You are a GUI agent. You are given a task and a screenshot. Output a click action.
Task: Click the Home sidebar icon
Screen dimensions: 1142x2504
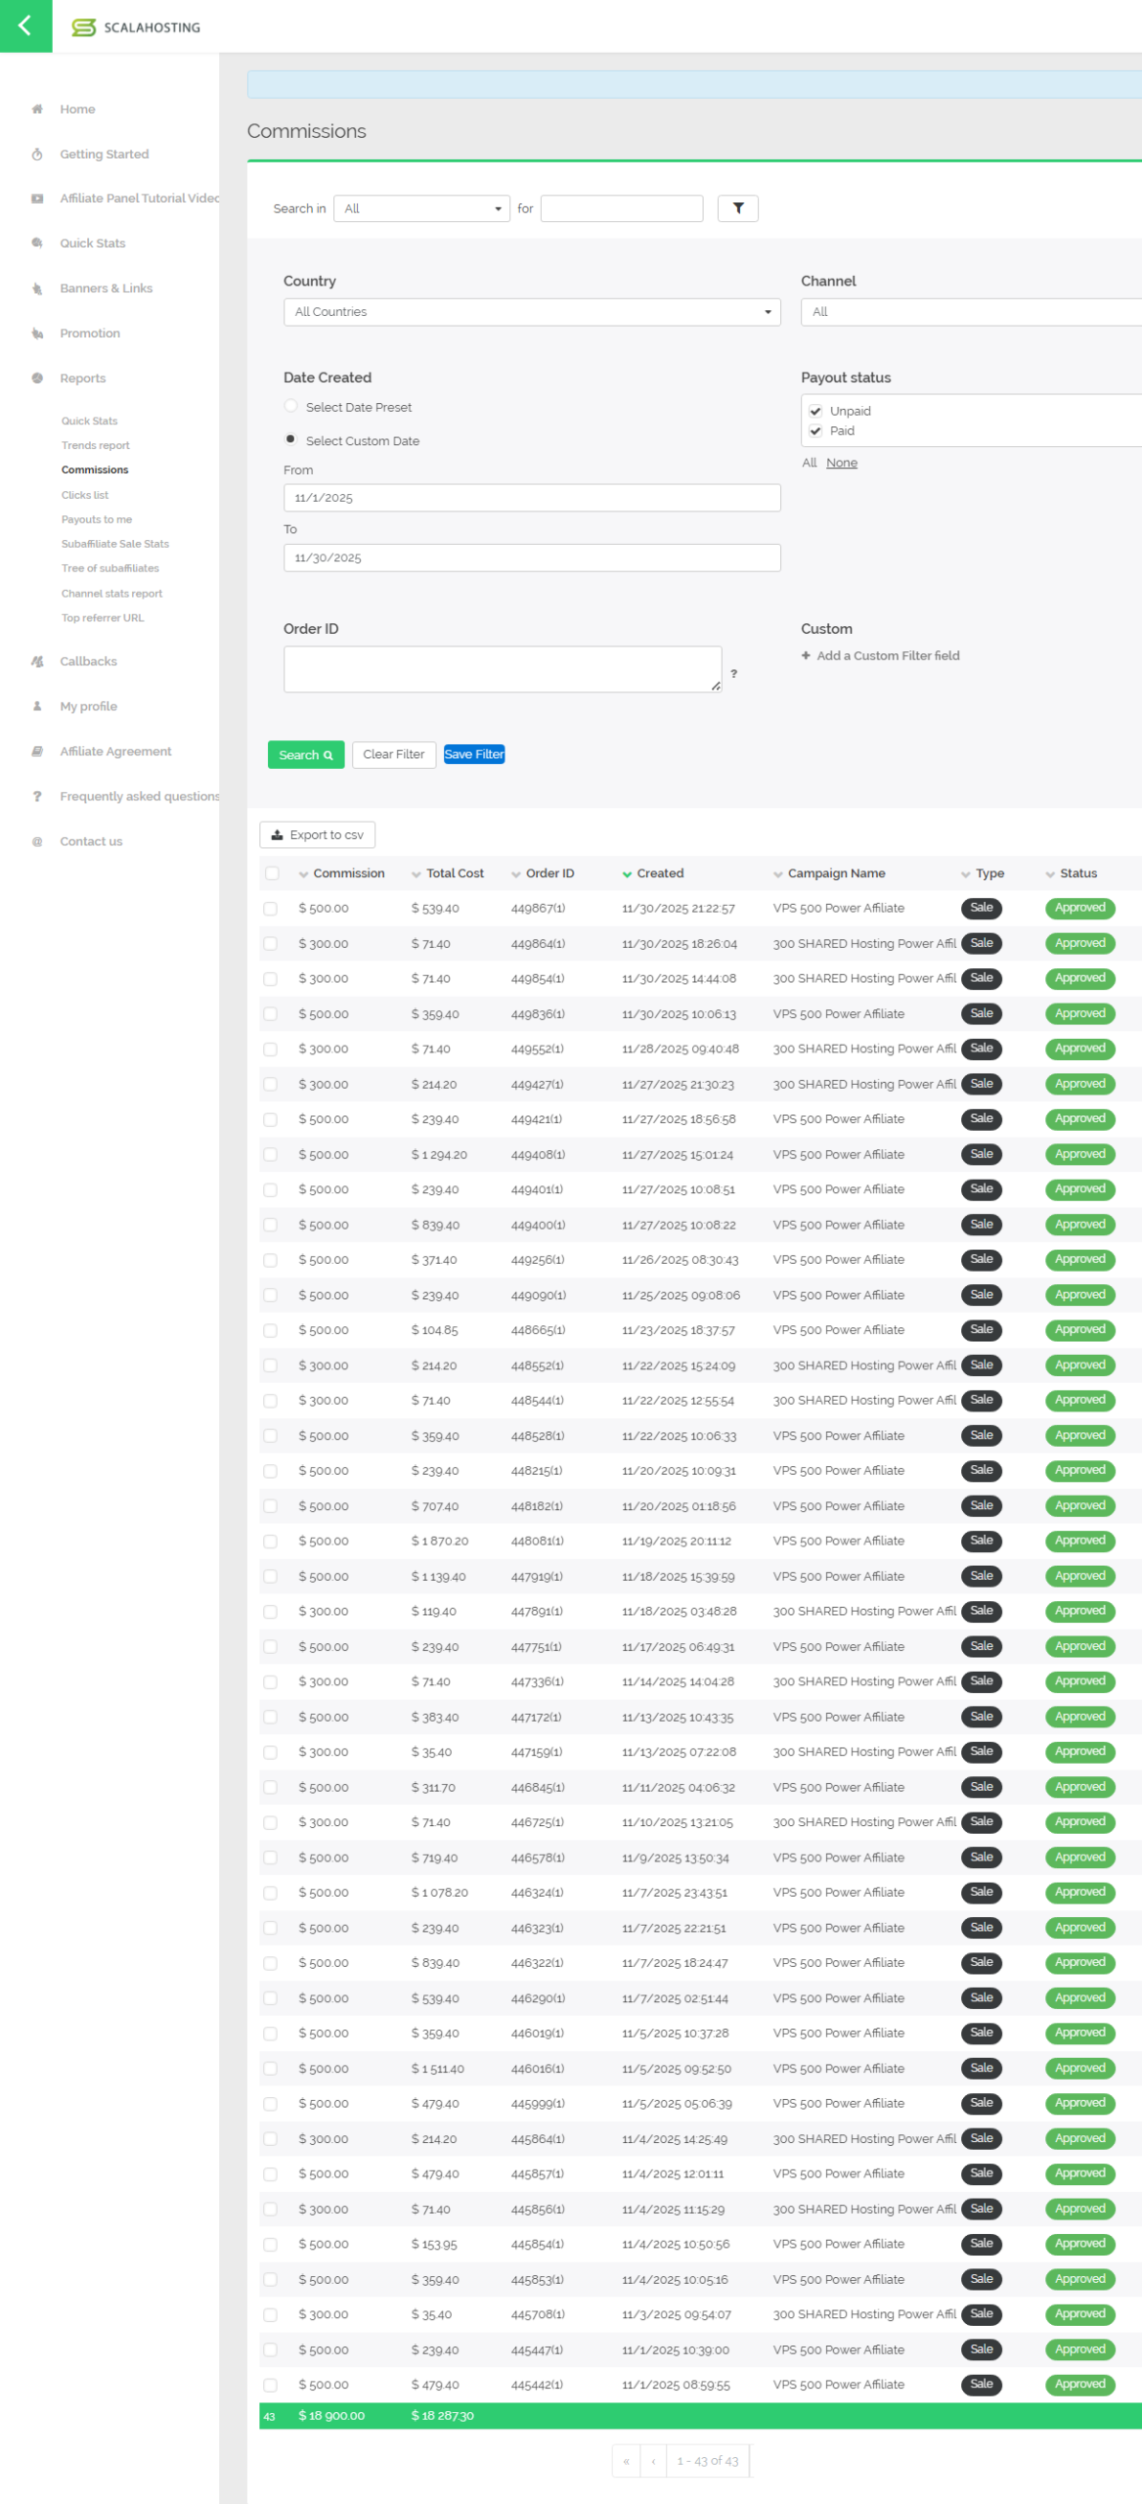click(x=37, y=110)
